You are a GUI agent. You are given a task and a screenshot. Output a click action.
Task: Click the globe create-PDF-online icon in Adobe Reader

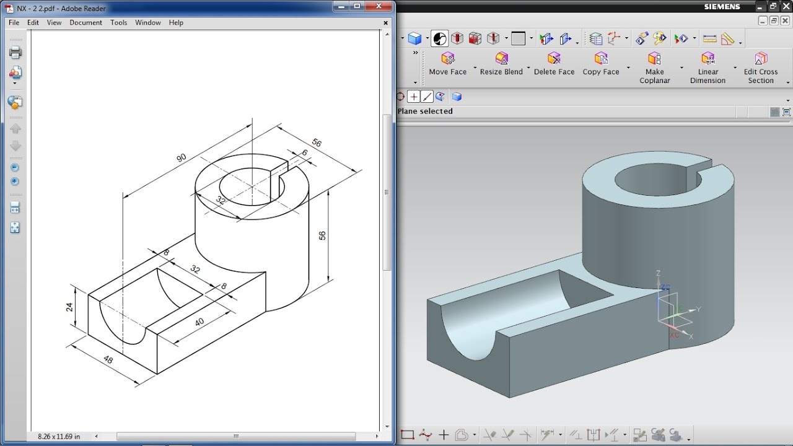(x=15, y=102)
